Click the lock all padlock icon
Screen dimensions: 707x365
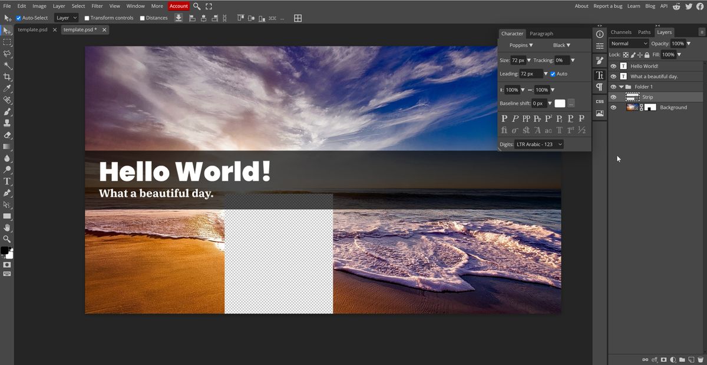click(646, 55)
